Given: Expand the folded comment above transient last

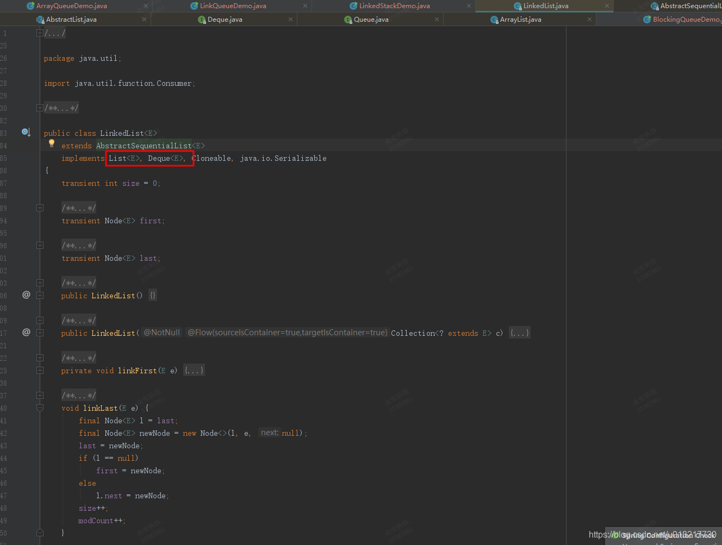Looking at the screenshot, I should pyautogui.click(x=40, y=246).
